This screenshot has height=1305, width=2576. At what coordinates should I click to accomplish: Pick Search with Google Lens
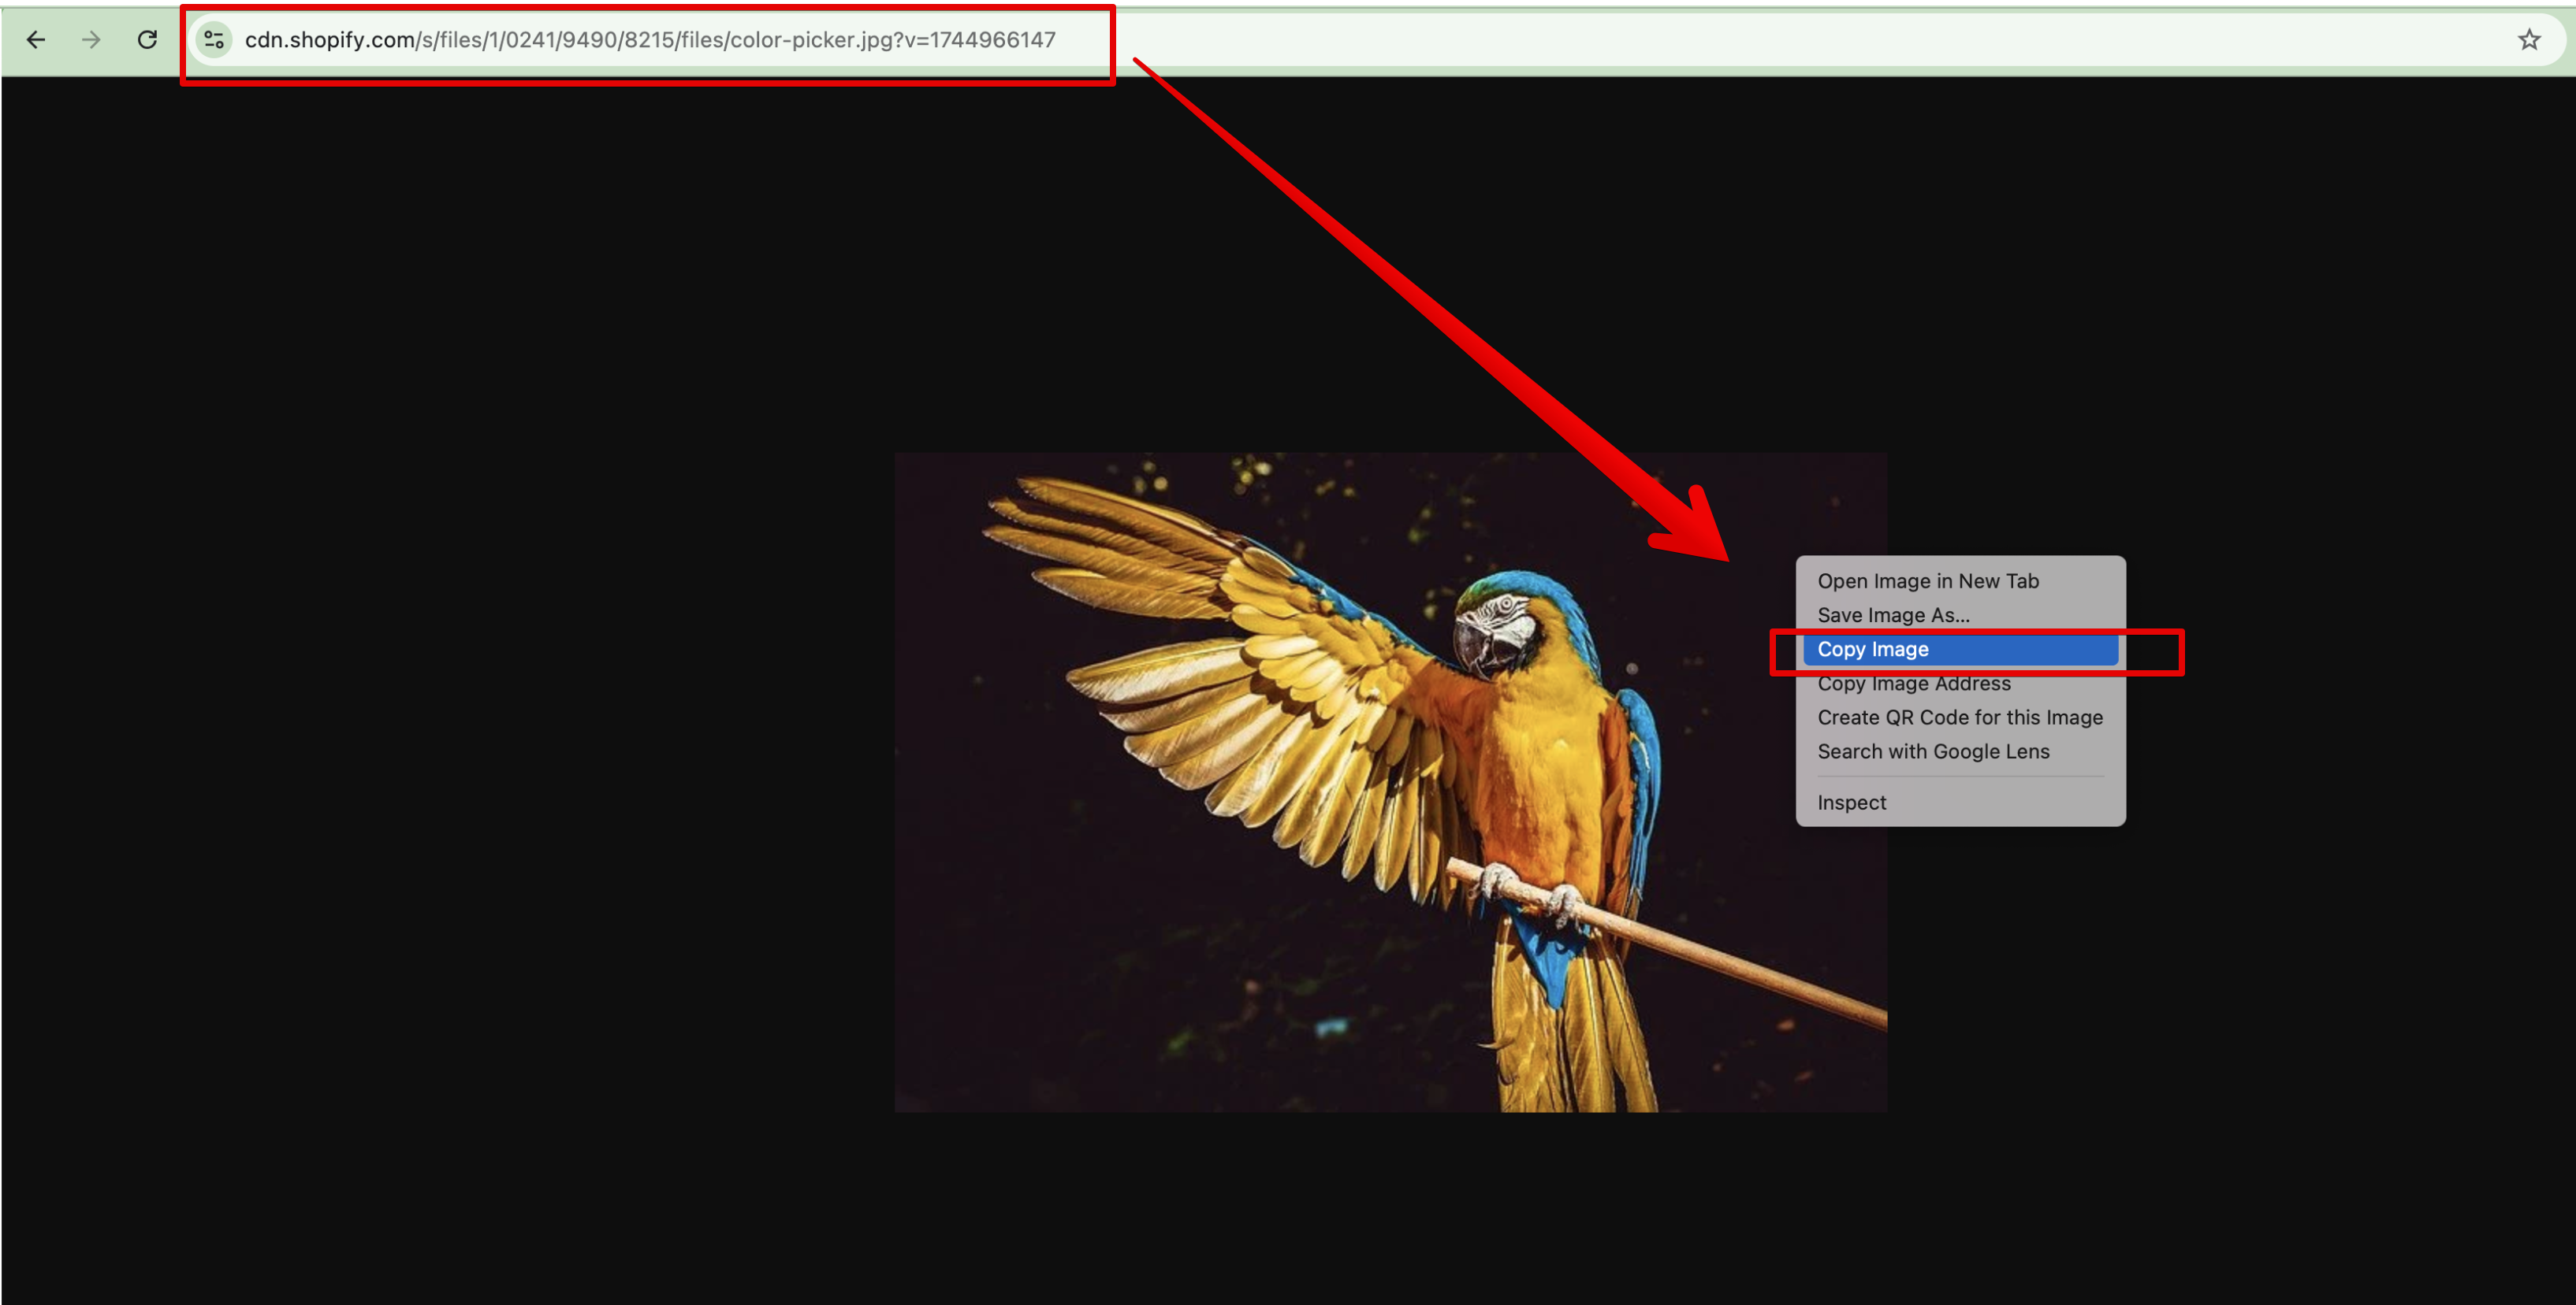click(x=1932, y=751)
